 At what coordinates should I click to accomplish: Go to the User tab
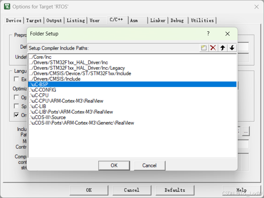(x=95, y=21)
